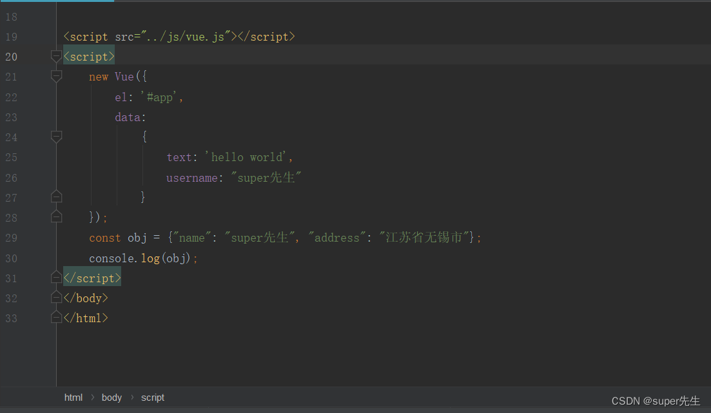
Task: Click the closing script fold marker at line 31
Action: [x=56, y=277]
